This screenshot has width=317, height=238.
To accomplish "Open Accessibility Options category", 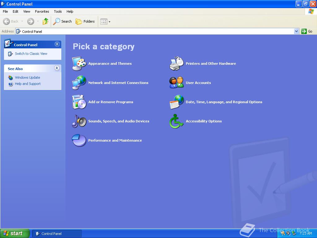I will (204, 121).
